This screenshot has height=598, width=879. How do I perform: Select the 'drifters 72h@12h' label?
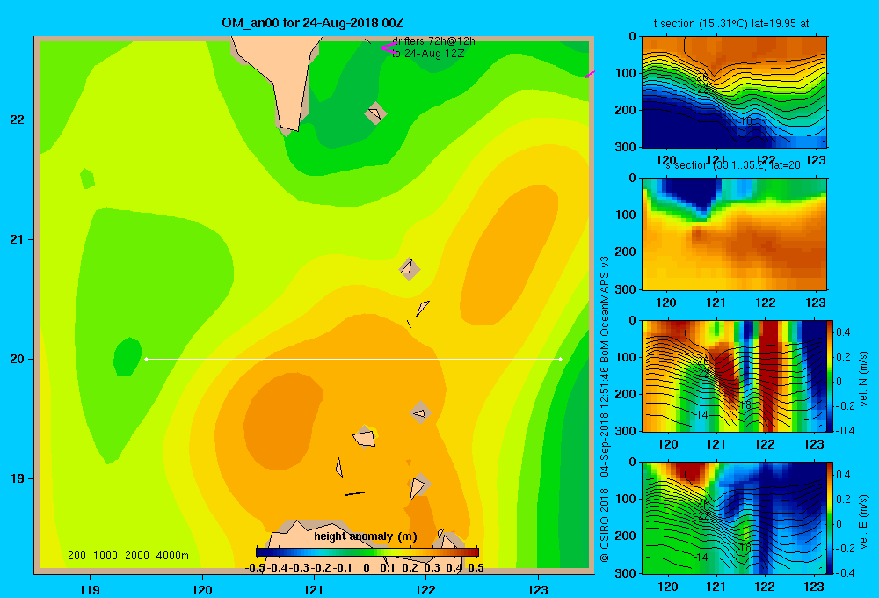[434, 41]
